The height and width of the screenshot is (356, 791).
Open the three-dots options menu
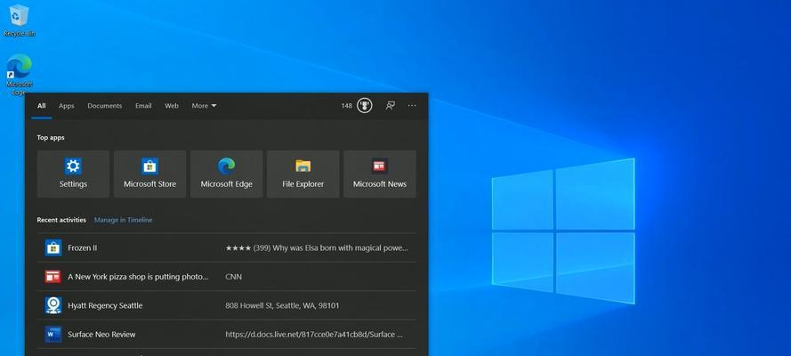412,105
